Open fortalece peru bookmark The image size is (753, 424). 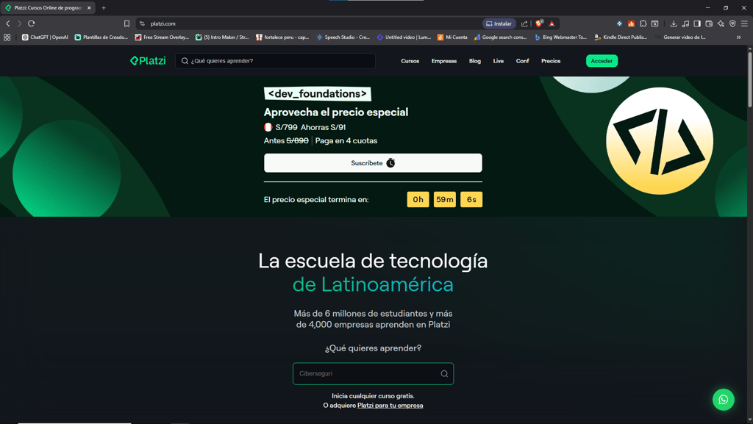tap(282, 37)
